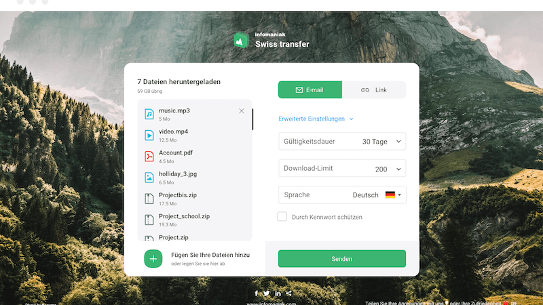The image size is (543, 305).
Task: Open the Sprache Deutsch dropdown
Action: [x=342, y=195]
